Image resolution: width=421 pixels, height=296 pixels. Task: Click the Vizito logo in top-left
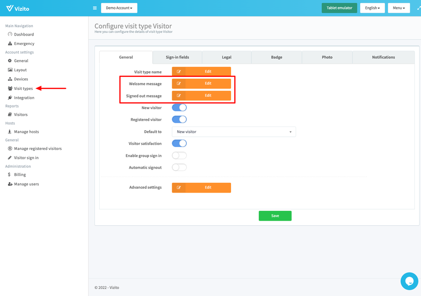[17, 8]
